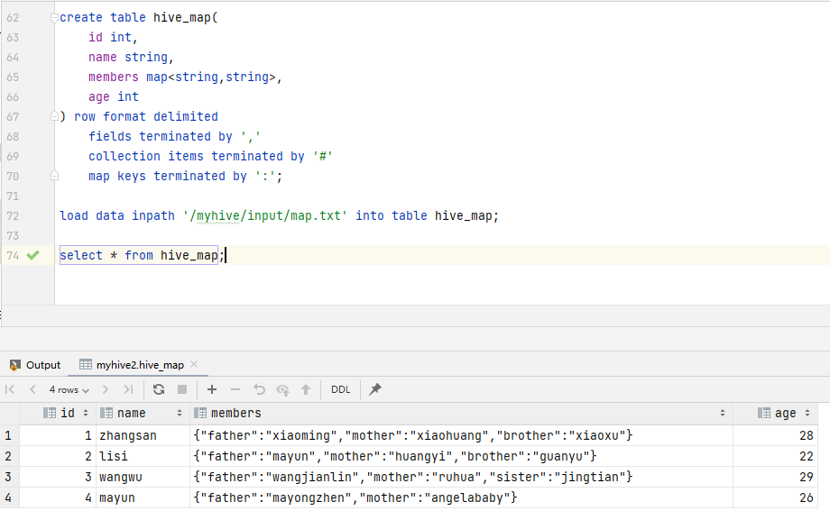Click the 'create table hive_map(' line
830x520 pixels.
pos(139,18)
